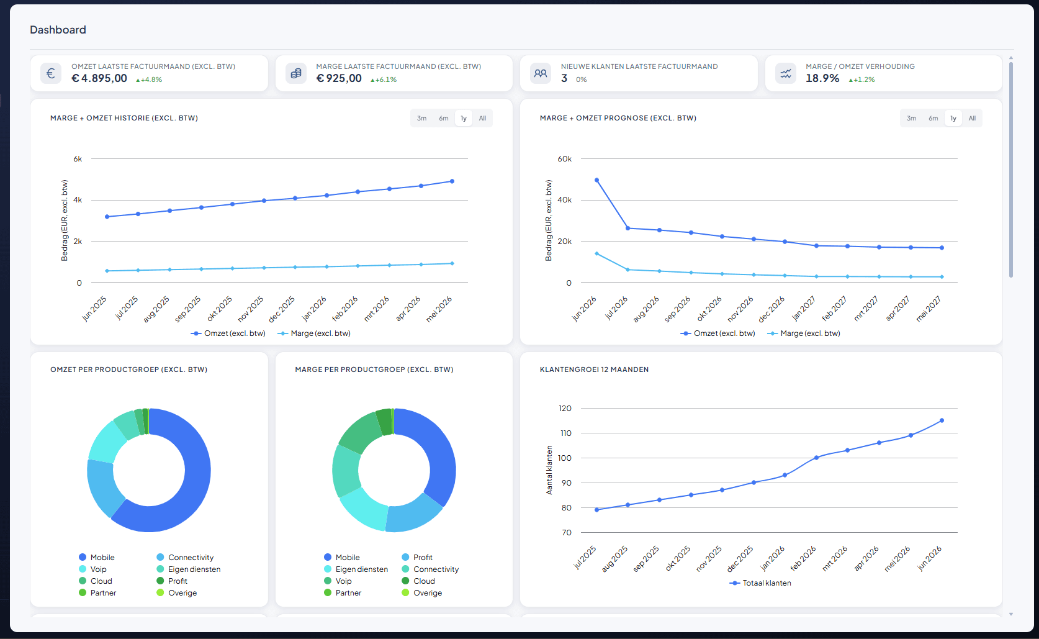Click the 0% new customers change indicator

click(582, 79)
